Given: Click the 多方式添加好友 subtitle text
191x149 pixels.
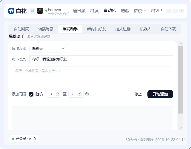Looking at the screenshot, I should coord(38,37).
